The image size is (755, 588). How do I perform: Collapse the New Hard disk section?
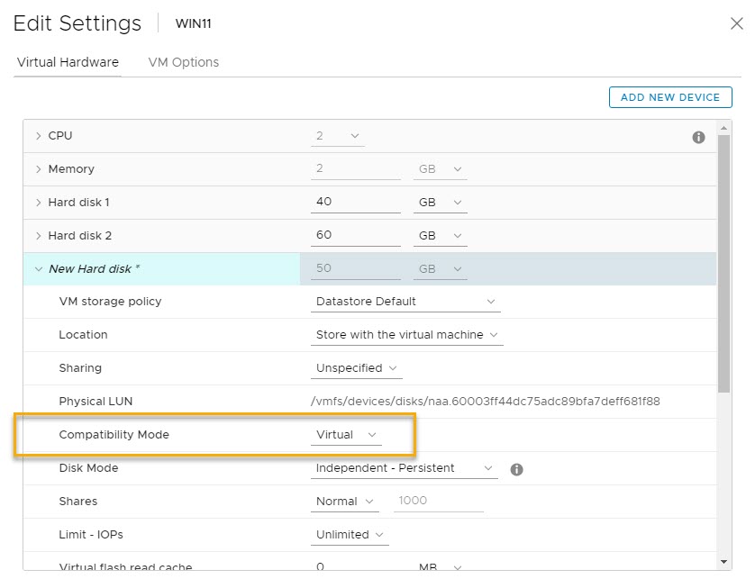39,269
